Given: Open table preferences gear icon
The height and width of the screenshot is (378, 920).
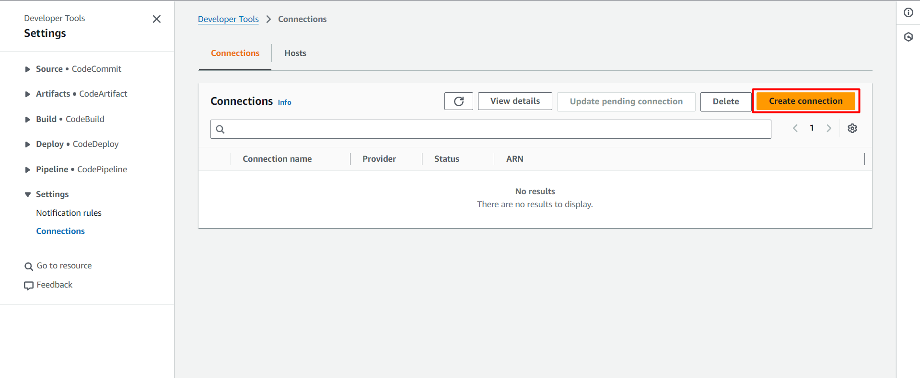Looking at the screenshot, I should coord(852,128).
